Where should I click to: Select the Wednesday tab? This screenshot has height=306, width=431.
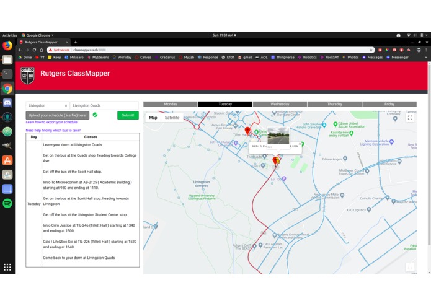(280, 104)
